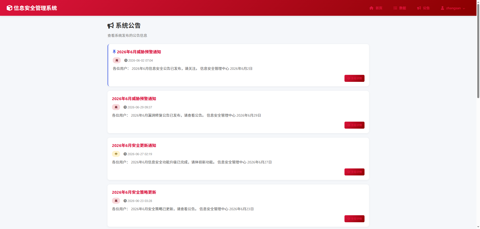
Task: Click the 高 badge on 06-29 card
Action: pyautogui.click(x=116, y=107)
